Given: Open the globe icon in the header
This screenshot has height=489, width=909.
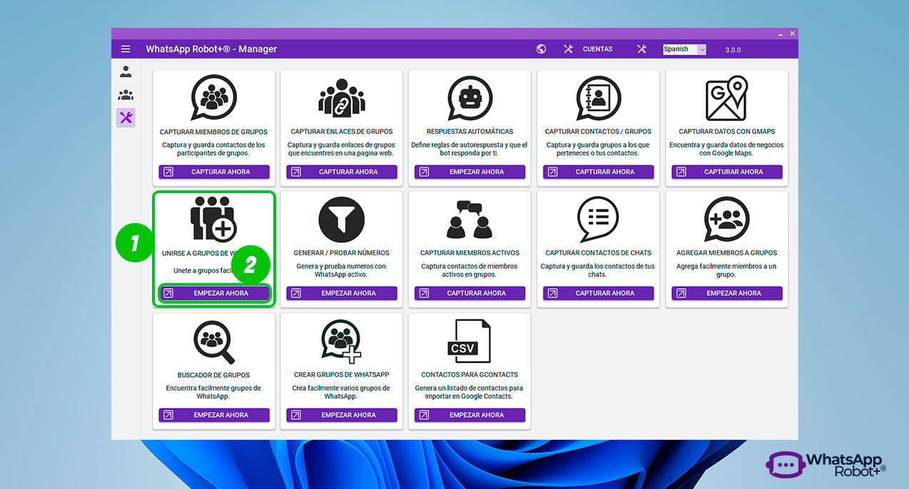Looking at the screenshot, I should coord(542,49).
